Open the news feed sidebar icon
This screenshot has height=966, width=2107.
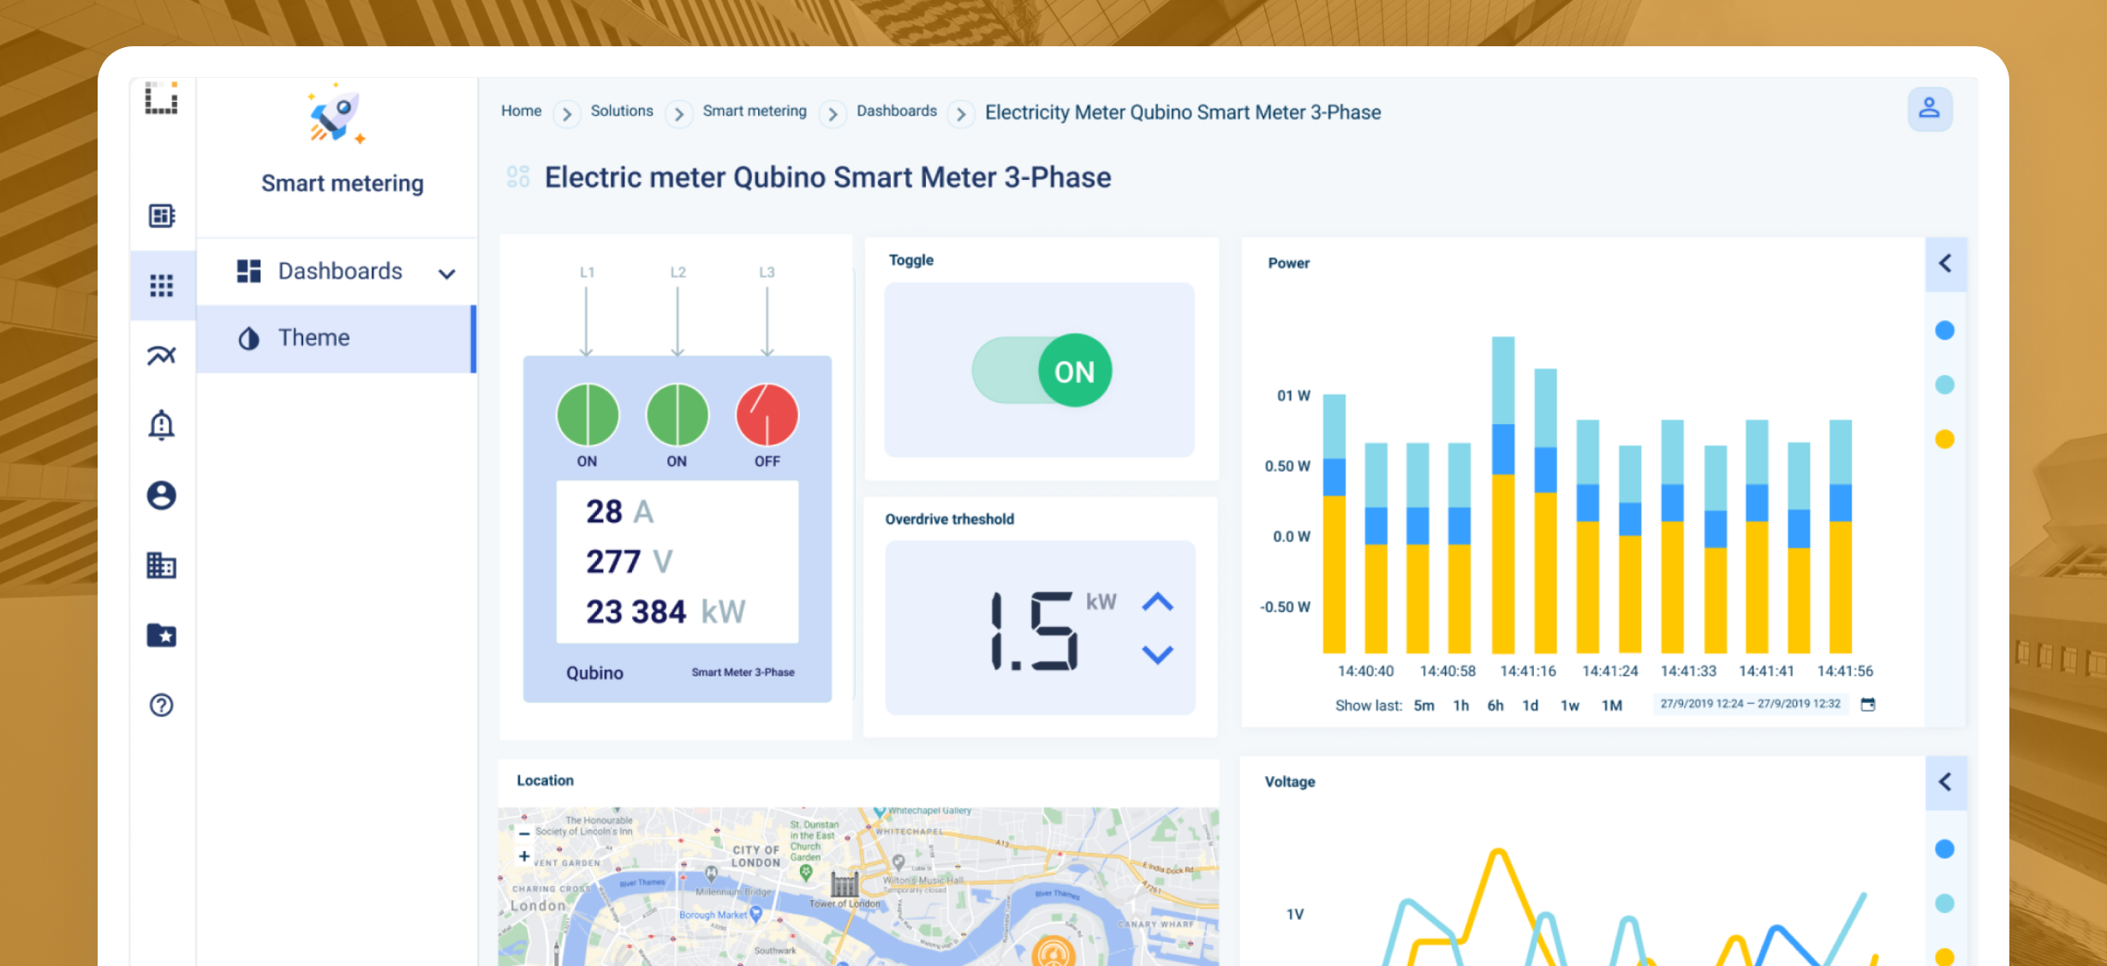[x=161, y=215]
